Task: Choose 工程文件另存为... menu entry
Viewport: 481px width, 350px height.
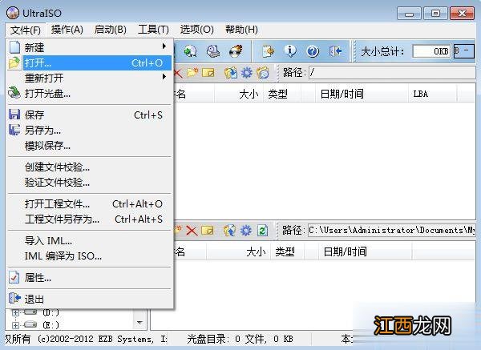Action: [90, 219]
